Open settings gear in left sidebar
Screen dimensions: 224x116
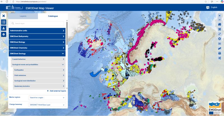(4, 34)
